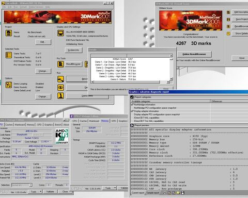Click the 3DMark2001 title bar application icon
The height and width of the screenshot is (198, 248).
point(4,3)
